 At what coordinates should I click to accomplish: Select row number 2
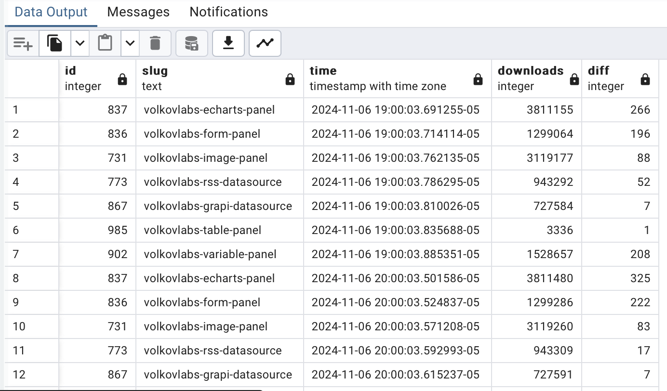click(x=32, y=134)
